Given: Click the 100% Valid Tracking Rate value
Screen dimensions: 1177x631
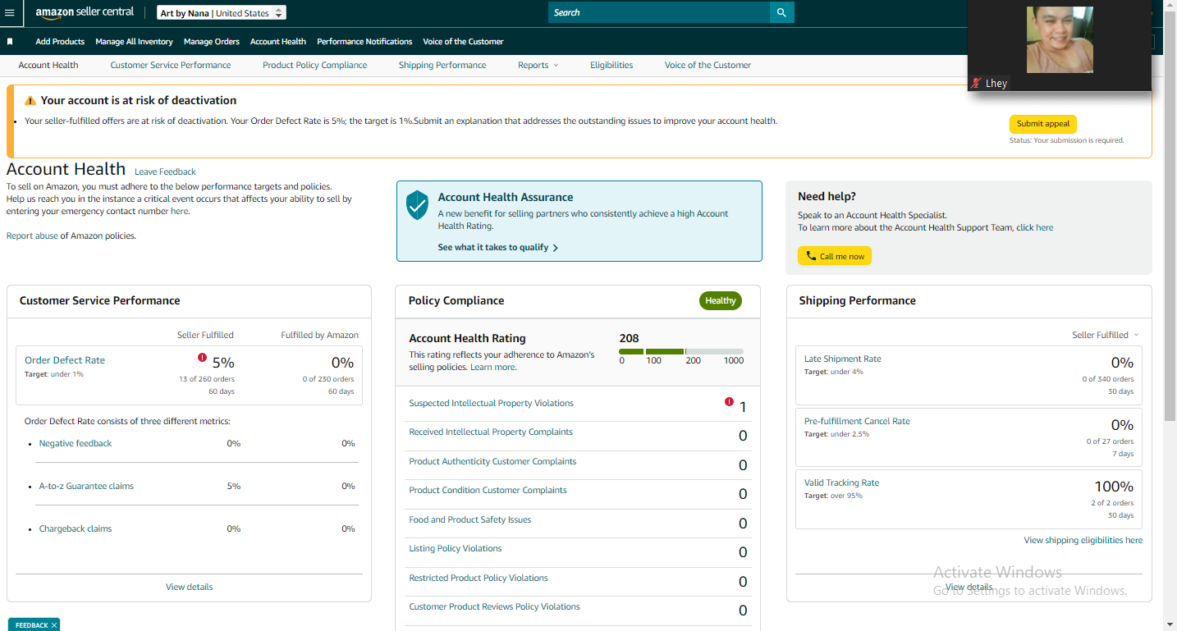Looking at the screenshot, I should click(1114, 487).
